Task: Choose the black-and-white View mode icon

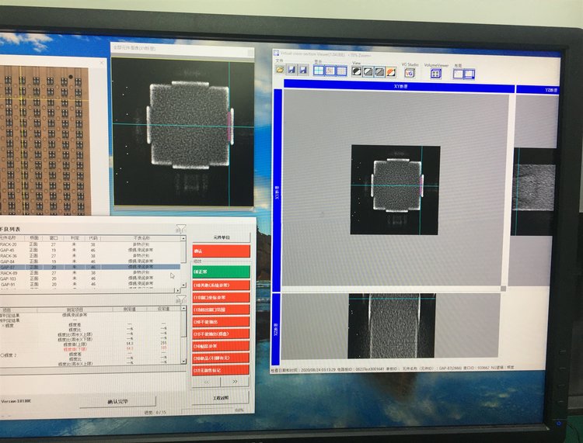Action: (x=357, y=71)
